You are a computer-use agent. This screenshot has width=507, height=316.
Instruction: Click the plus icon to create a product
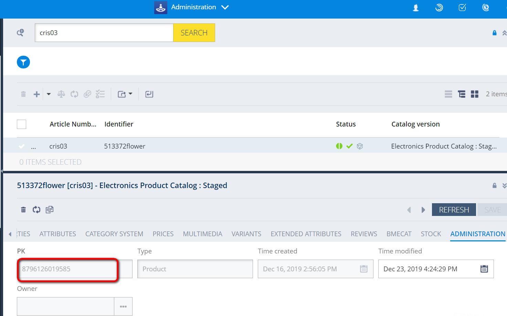(x=36, y=94)
